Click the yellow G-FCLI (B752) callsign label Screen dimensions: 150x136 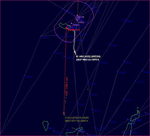pyautogui.click(x=77, y=118)
